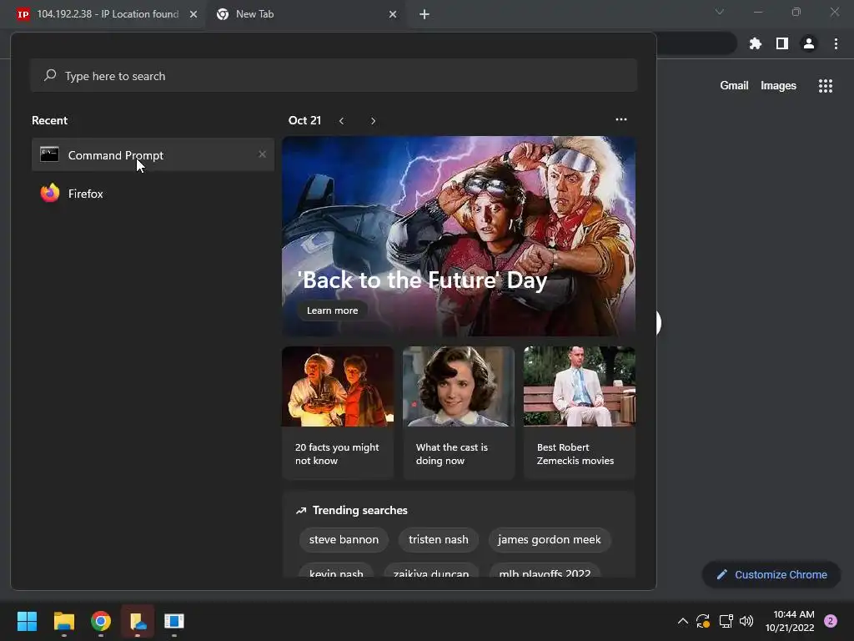Open File Explorer from the taskbar
The width and height of the screenshot is (854, 641).
pyautogui.click(x=63, y=621)
